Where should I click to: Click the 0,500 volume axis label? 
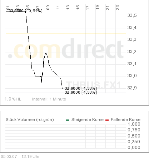[134, 136]
